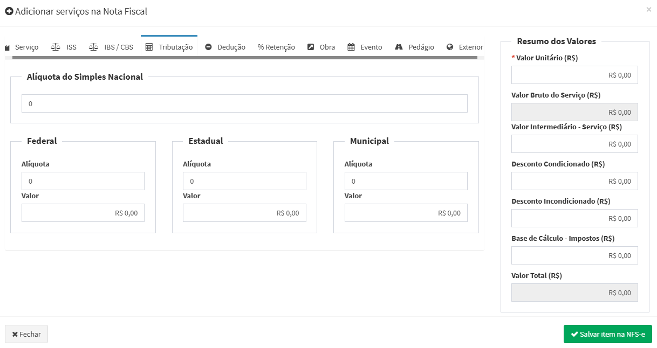Focus the Alíquota do Simples Nacional field
657x348 pixels.
pyautogui.click(x=244, y=103)
